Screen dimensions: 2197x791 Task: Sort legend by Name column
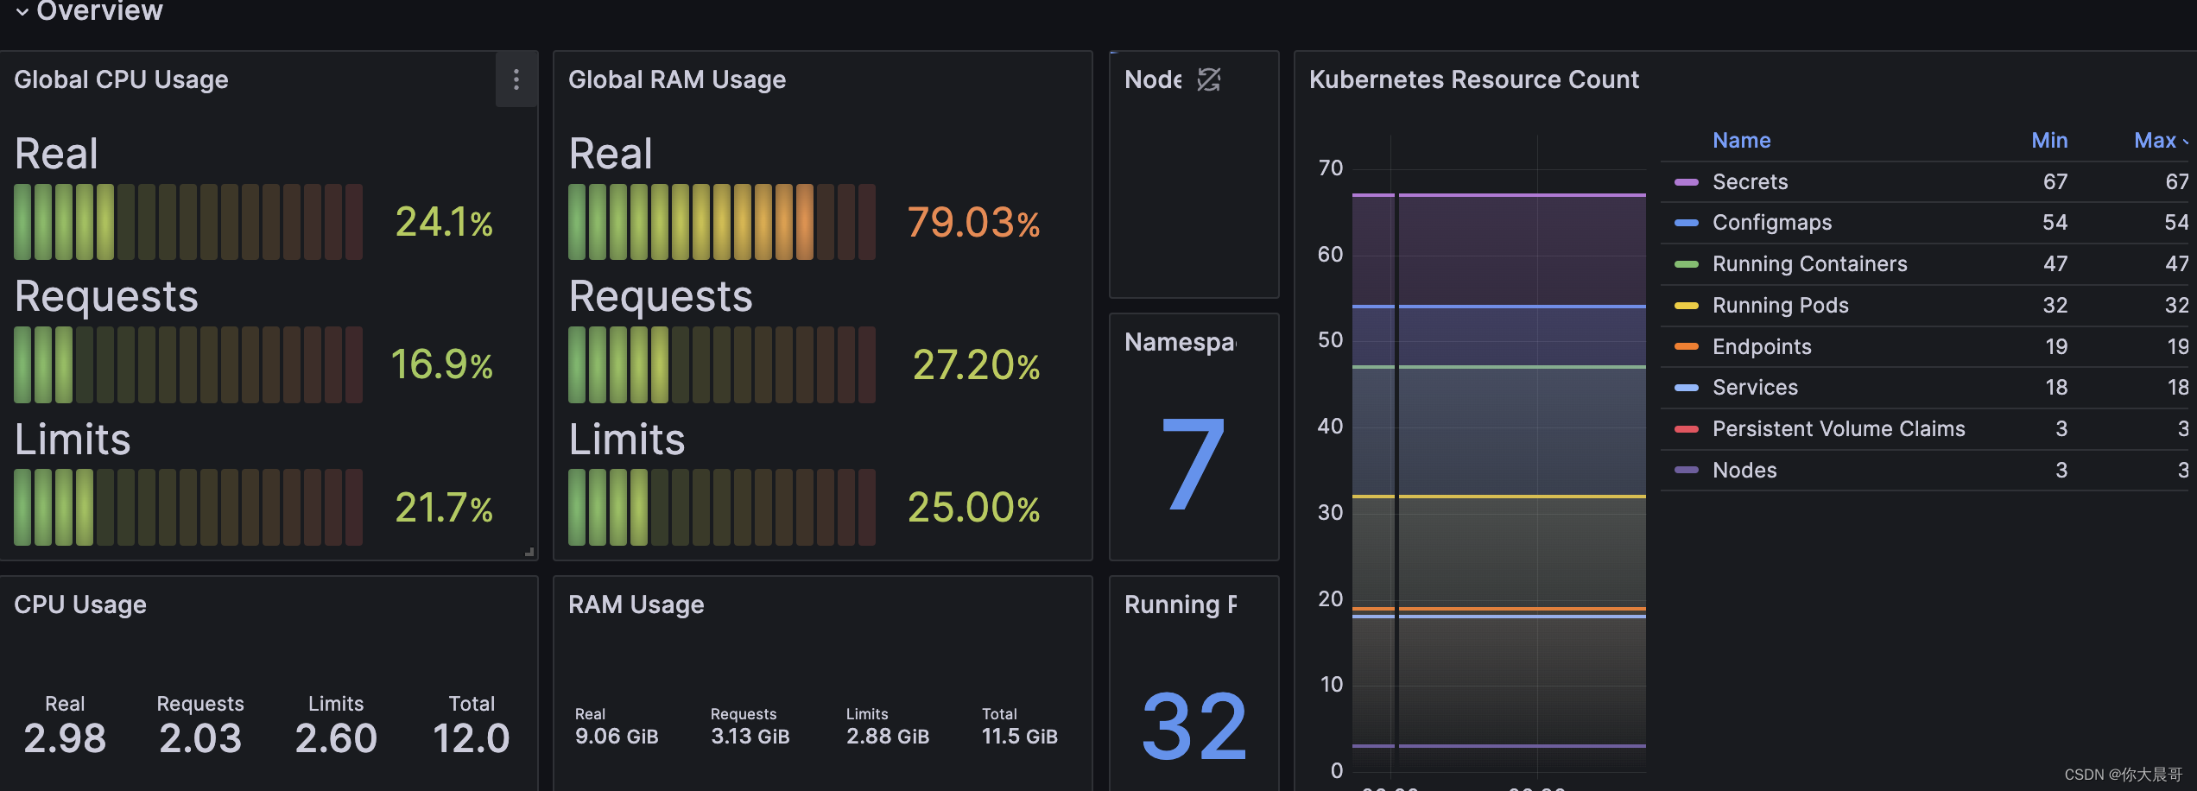(x=1741, y=140)
